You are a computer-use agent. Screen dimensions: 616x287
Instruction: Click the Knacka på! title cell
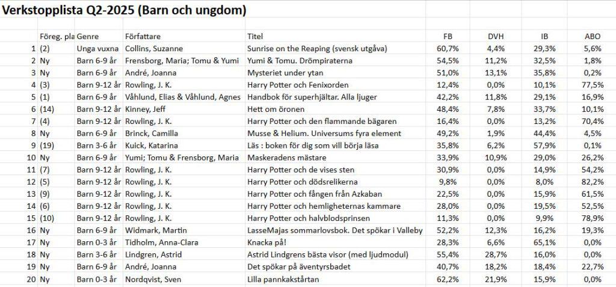coord(336,242)
